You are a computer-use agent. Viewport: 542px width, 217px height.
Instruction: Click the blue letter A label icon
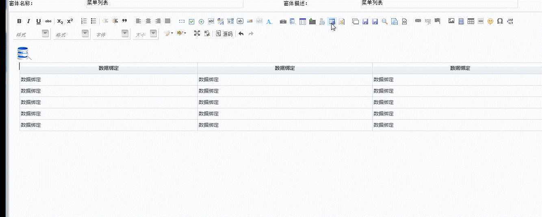coord(269,21)
